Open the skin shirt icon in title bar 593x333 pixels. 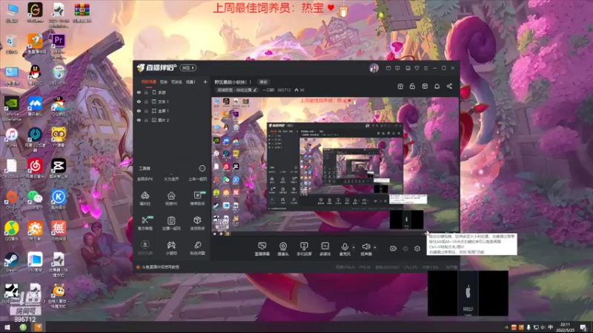(x=417, y=68)
